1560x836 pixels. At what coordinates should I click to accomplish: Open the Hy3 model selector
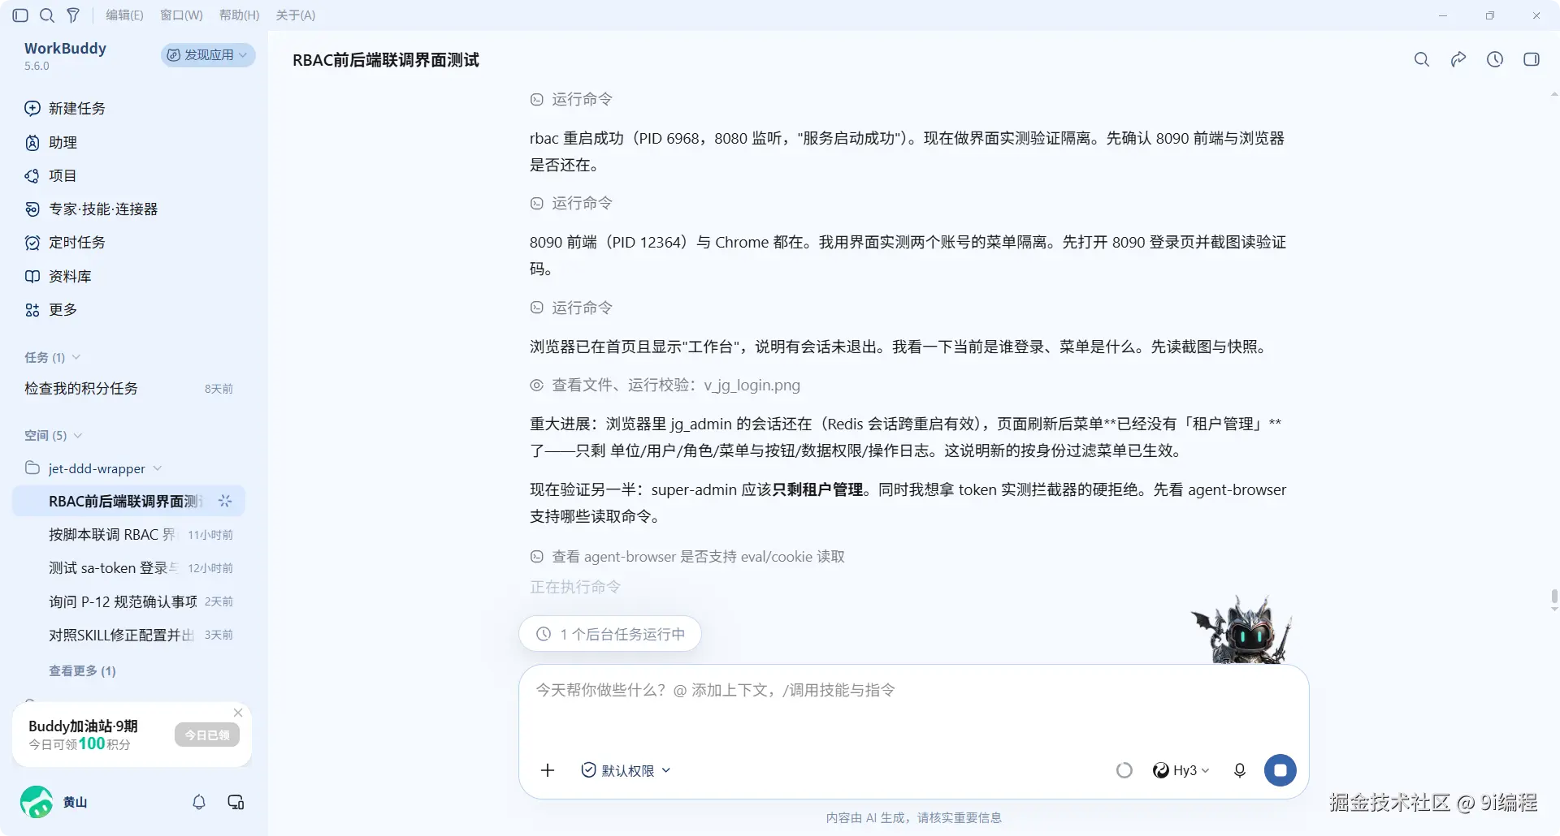tap(1181, 770)
